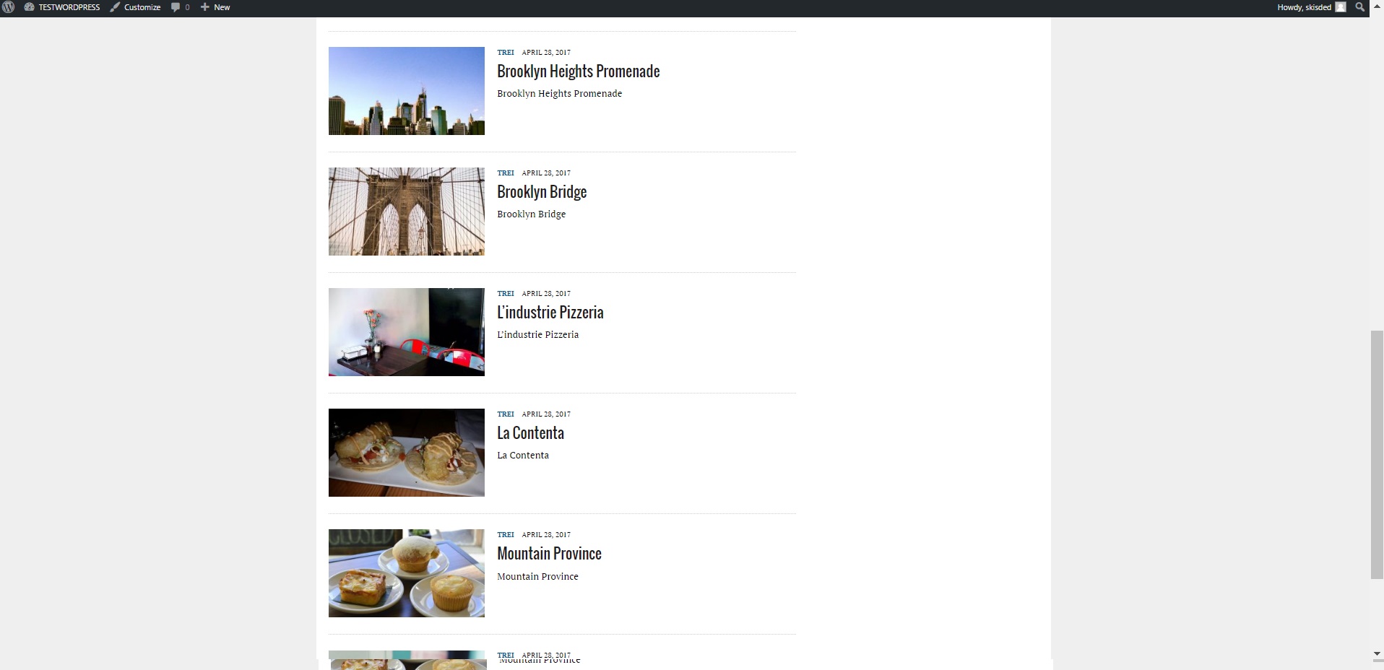Open the Brooklyn Heights Promenade post title
Screen dimensions: 1384x670
pyautogui.click(x=579, y=71)
